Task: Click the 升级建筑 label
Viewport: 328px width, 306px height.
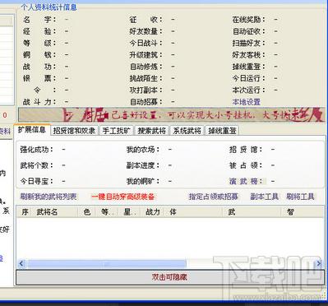Action: (x=146, y=55)
